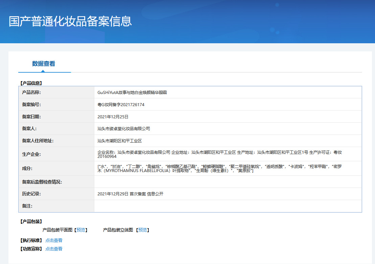Screen dimensions: 375x264
Task: Click the 产品包装平面图 label text
Action: click(x=57, y=230)
